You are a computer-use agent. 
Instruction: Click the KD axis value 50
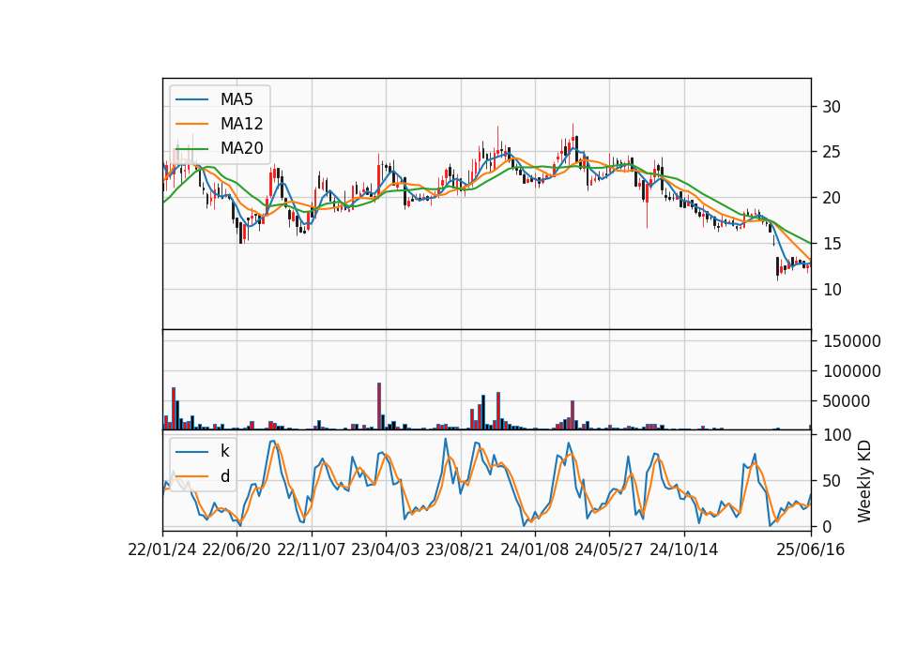[x=832, y=481]
